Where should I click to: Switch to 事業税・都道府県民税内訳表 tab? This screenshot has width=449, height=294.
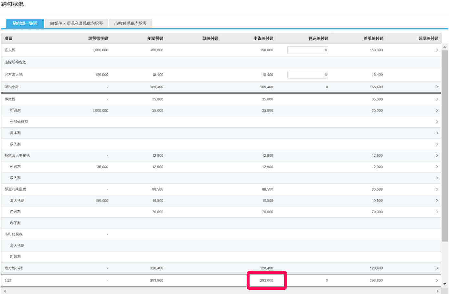[x=76, y=23]
